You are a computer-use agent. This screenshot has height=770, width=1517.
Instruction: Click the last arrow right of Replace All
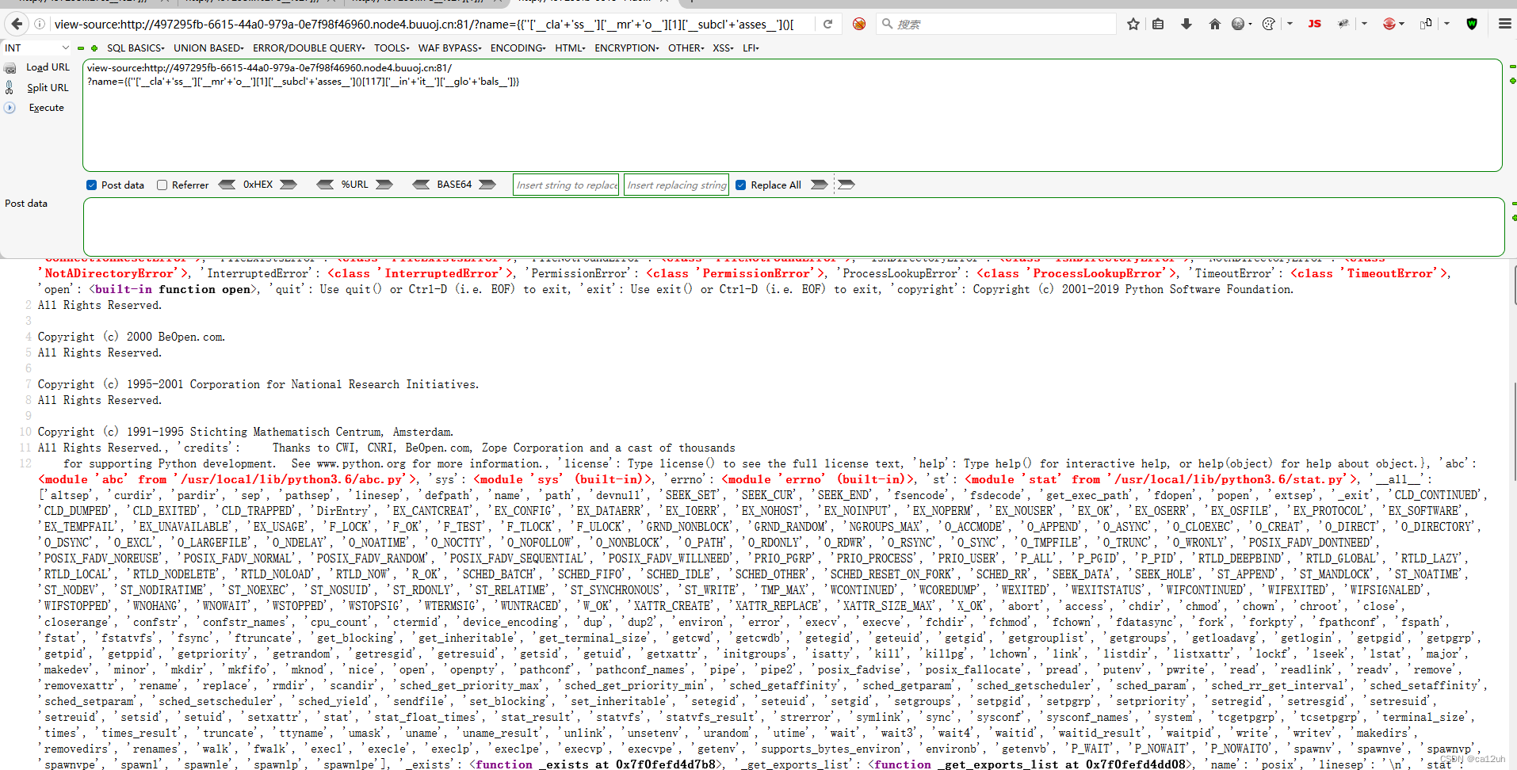(846, 185)
